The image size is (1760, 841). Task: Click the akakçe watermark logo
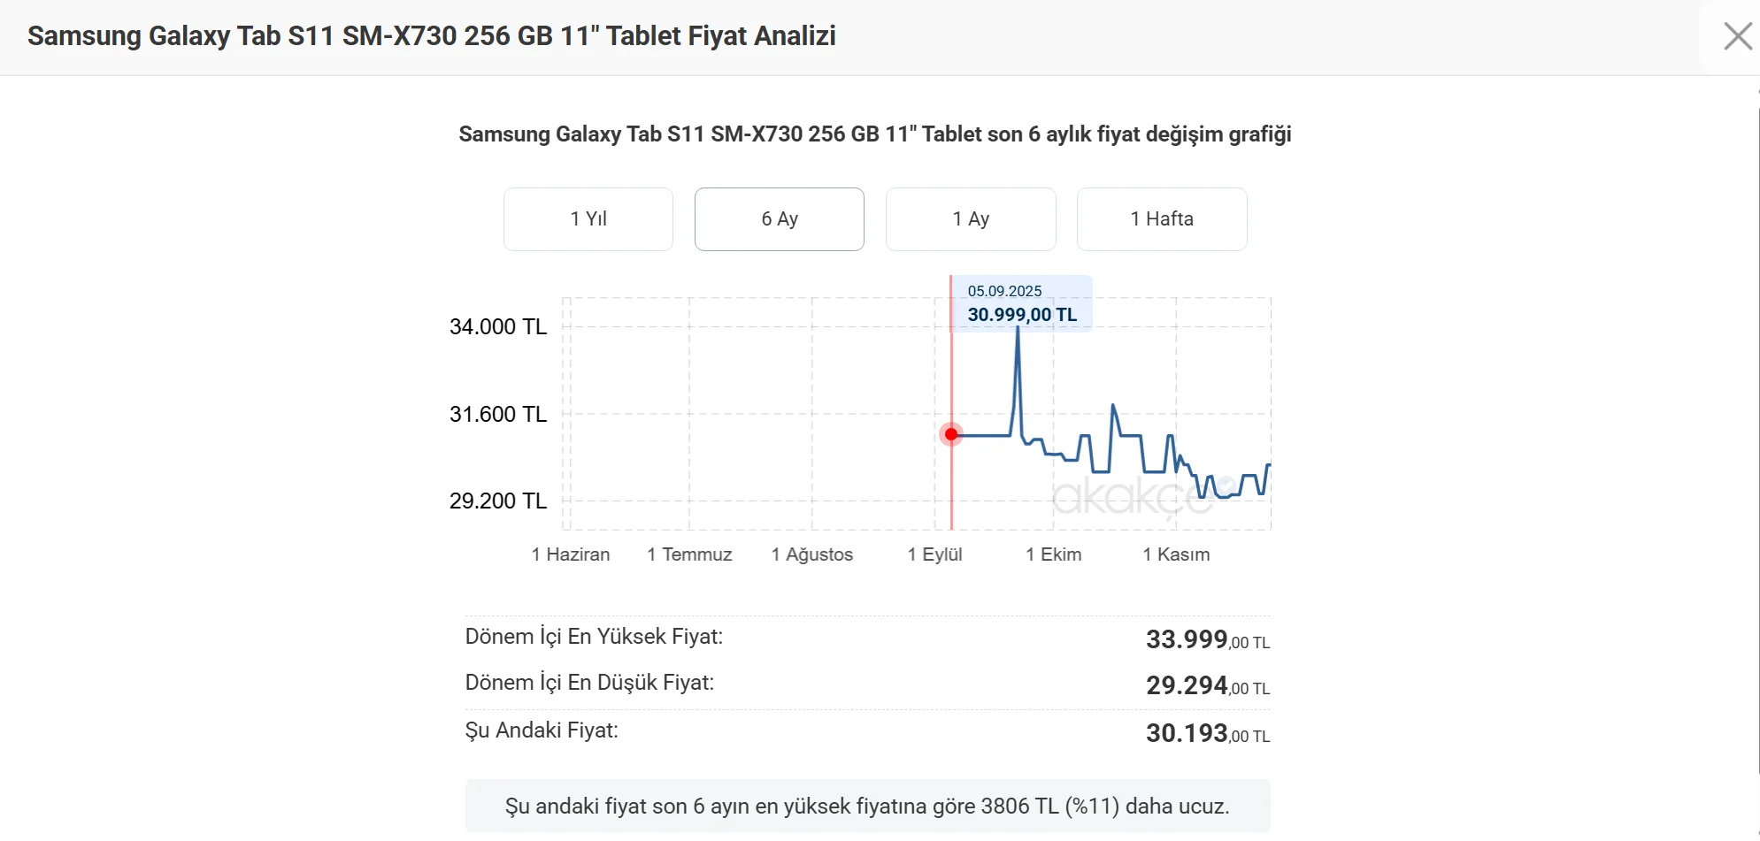click(1133, 497)
